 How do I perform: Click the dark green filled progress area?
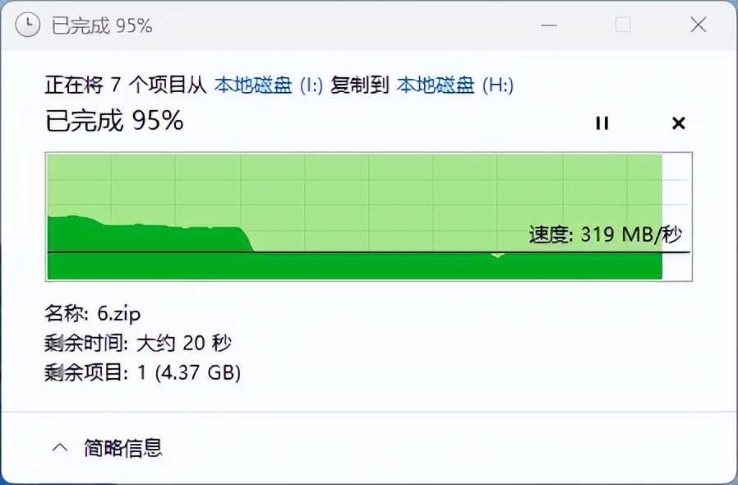pos(355,266)
